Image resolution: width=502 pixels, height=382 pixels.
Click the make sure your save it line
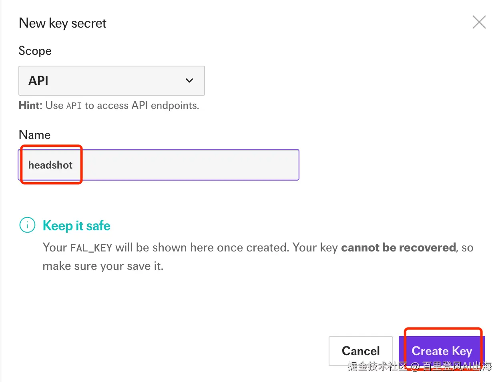pos(103,266)
